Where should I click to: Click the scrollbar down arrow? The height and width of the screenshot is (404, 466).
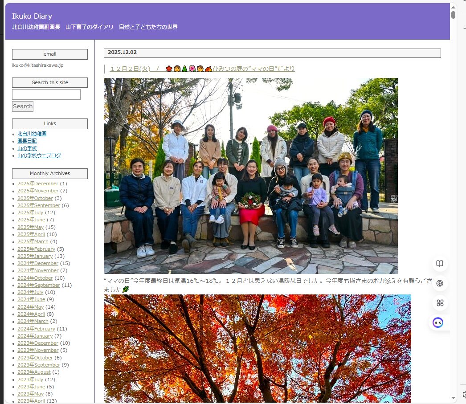[453, 398]
